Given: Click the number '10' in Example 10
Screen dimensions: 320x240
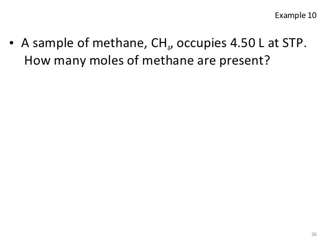Looking at the screenshot, I should pos(312,16).
